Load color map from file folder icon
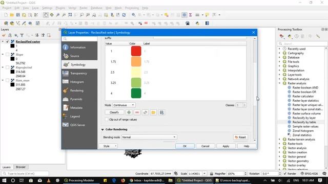 (153, 112)
